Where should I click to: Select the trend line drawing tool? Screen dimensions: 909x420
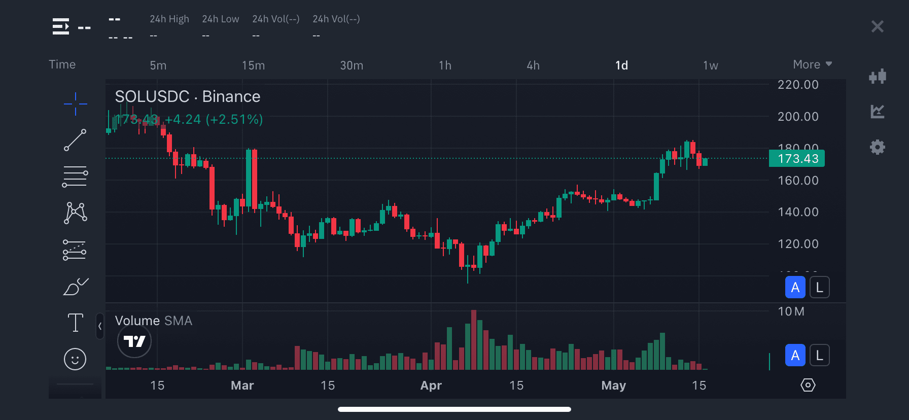coord(75,140)
